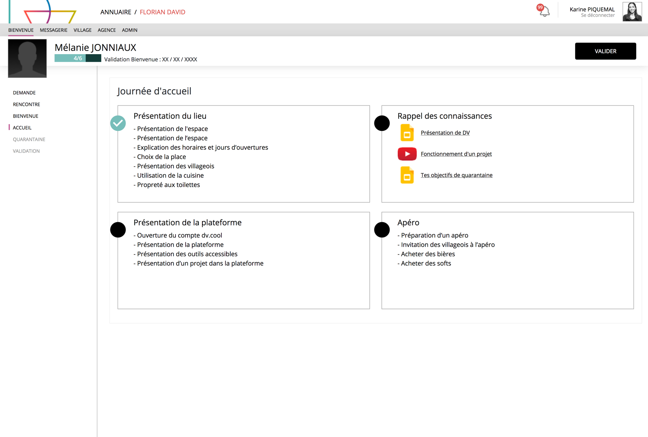Click Mélanie Jonniaux's avatar placeholder
The height and width of the screenshot is (437, 648).
27,58
